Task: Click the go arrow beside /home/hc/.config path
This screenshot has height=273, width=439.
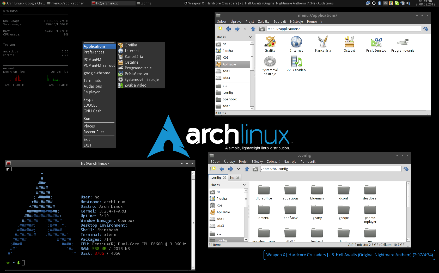Action: click(406, 169)
